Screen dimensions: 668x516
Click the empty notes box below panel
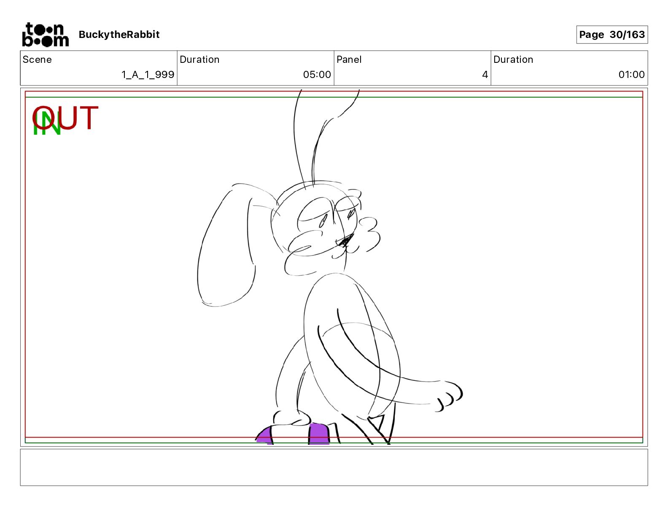[x=334, y=467]
